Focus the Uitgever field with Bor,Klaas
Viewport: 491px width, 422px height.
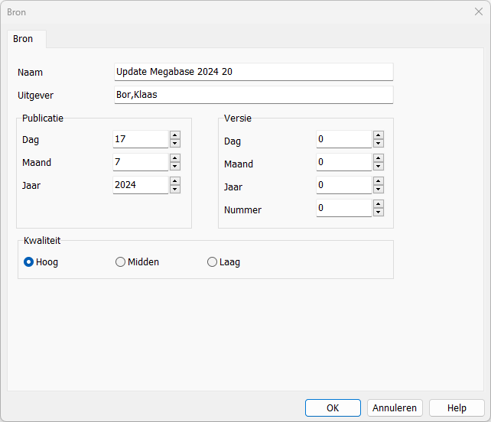(x=254, y=95)
